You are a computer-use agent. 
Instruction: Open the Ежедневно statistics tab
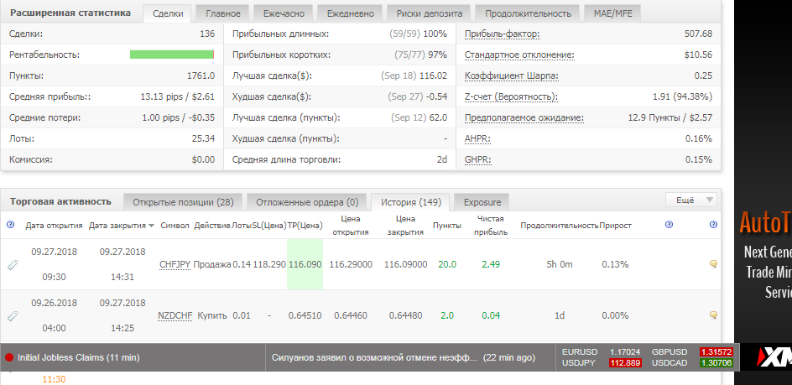(350, 13)
